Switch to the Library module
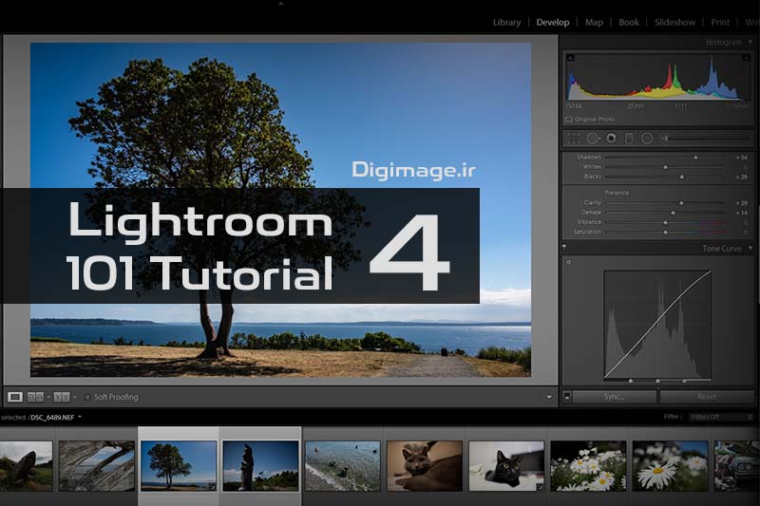The height and width of the screenshot is (506, 760). click(x=506, y=22)
